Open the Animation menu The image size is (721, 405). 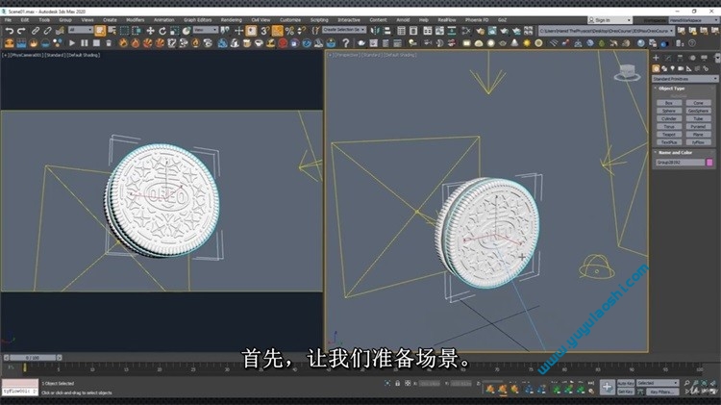pyautogui.click(x=164, y=20)
